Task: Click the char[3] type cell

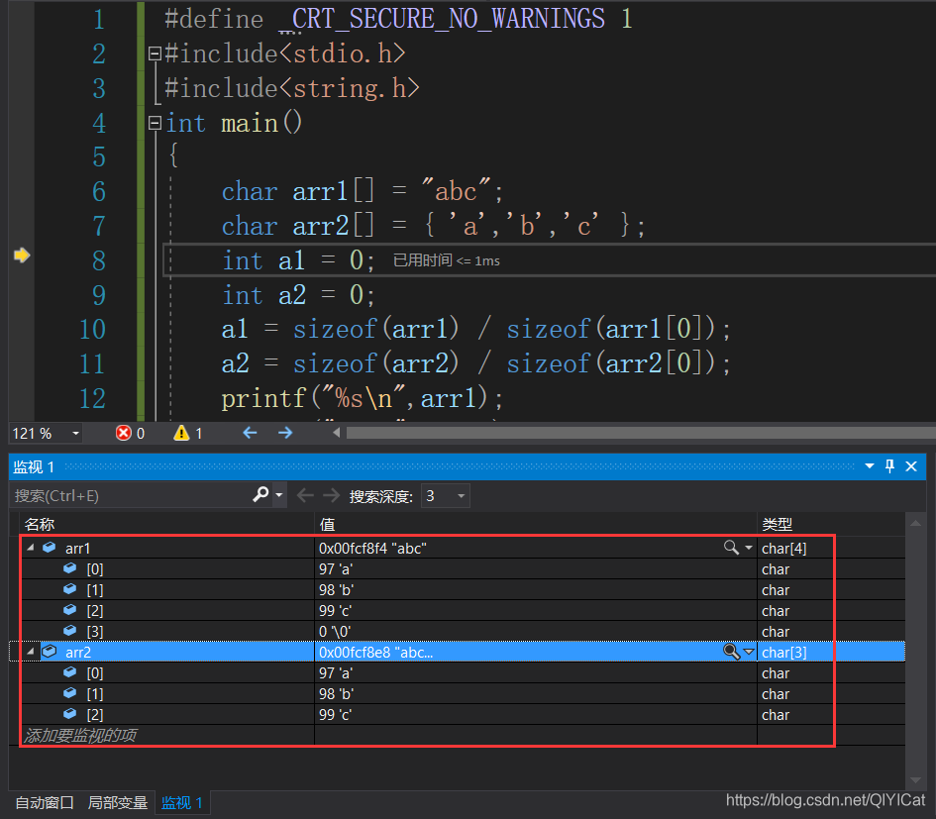Action: click(783, 652)
